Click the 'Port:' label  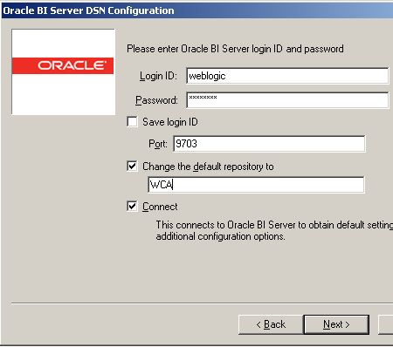coord(158,144)
